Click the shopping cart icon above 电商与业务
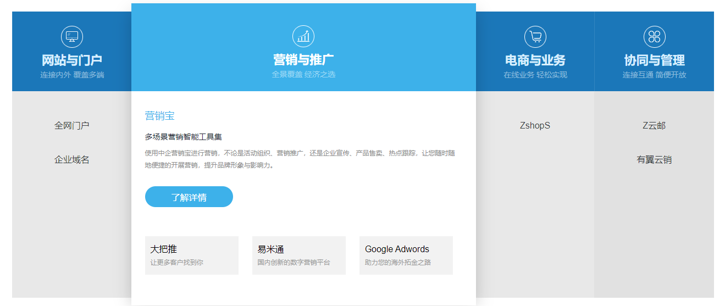Viewport: 725px width, 306px height. (535, 37)
